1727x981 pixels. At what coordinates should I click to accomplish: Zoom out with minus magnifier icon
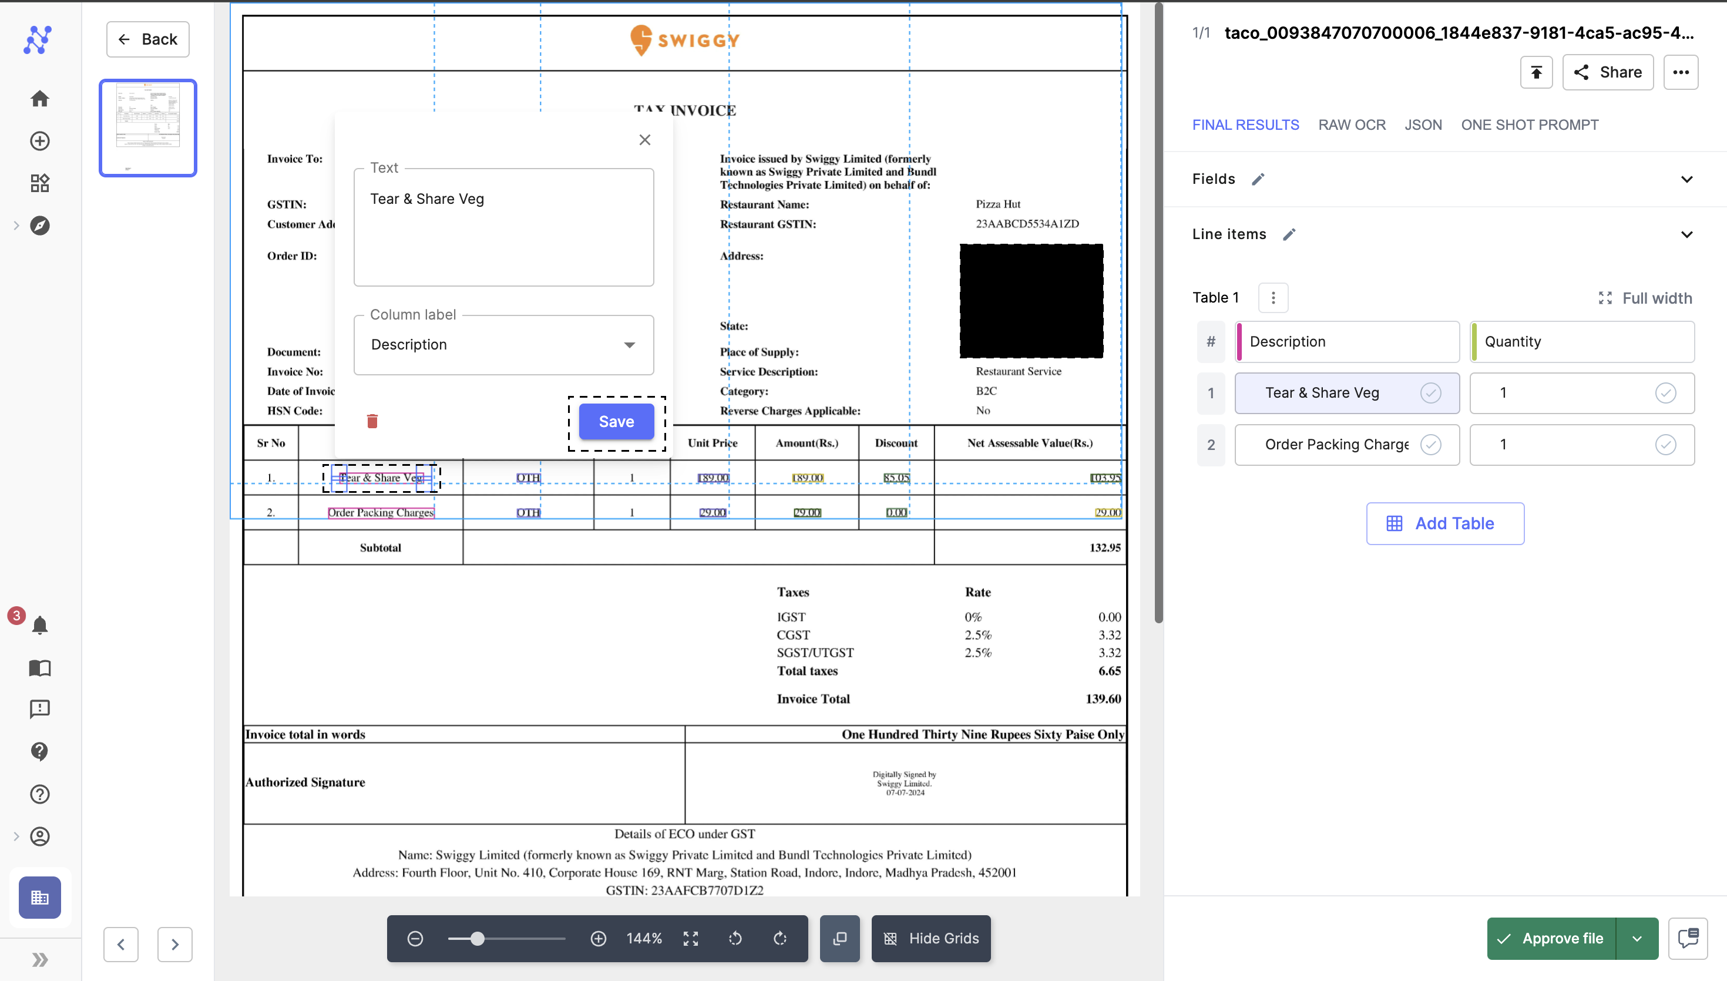coord(415,939)
